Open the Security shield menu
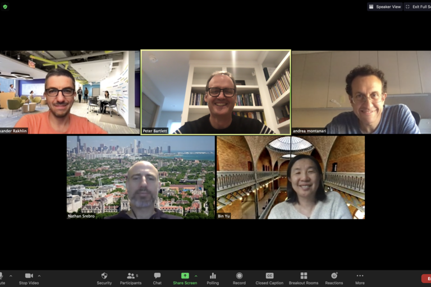This screenshot has height=287, width=431. (x=104, y=278)
